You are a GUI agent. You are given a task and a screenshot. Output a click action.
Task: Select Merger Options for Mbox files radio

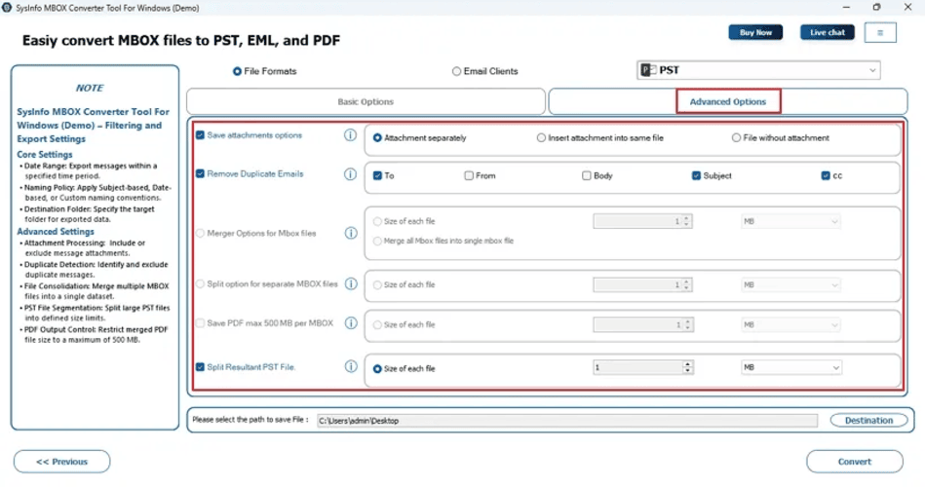200,234
